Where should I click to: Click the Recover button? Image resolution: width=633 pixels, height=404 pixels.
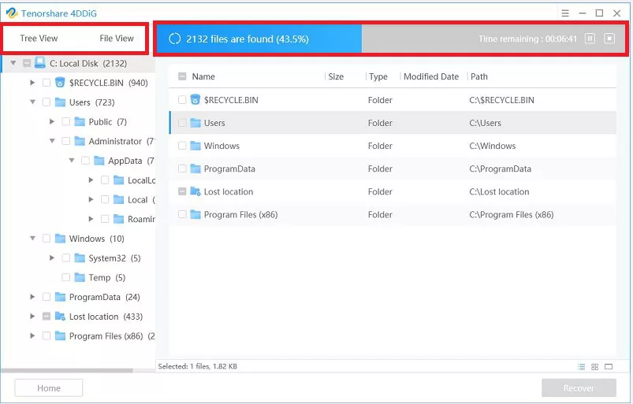579,387
